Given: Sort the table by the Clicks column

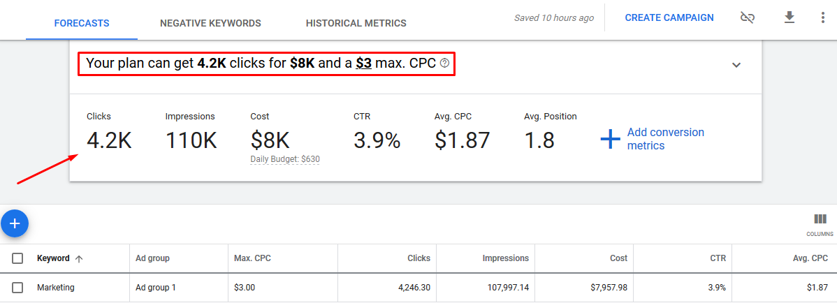Looking at the screenshot, I should pos(418,258).
